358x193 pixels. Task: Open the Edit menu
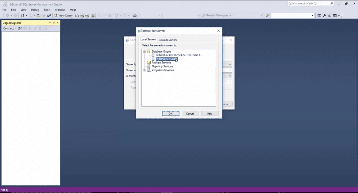point(13,10)
